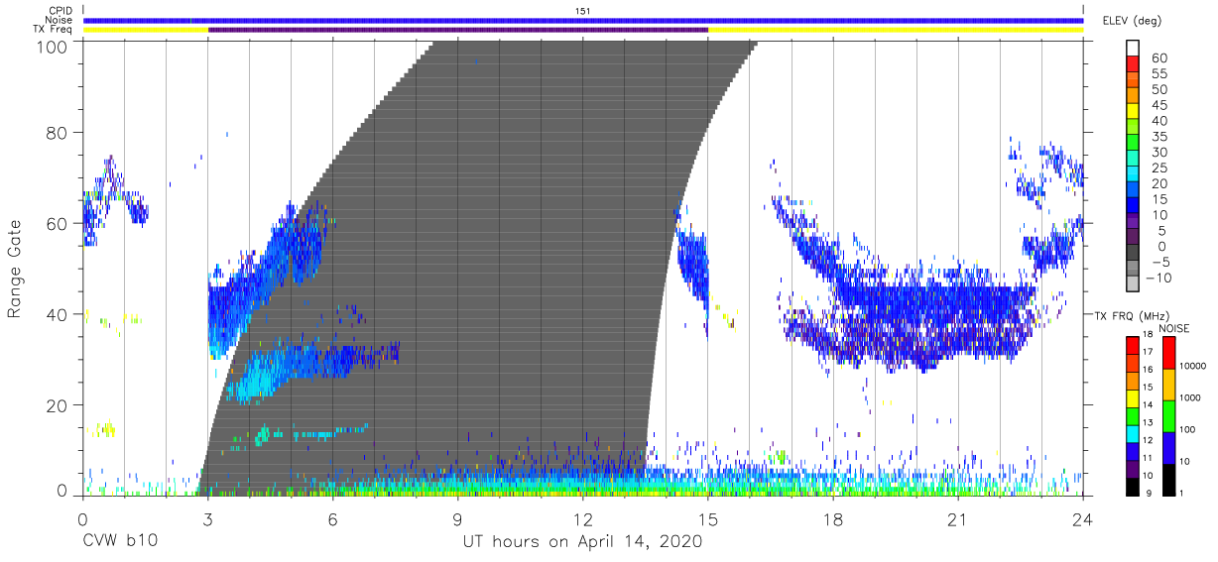The width and height of the screenshot is (1218, 562).
Task: Click the Noise row label
Action: pyautogui.click(x=60, y=20)
